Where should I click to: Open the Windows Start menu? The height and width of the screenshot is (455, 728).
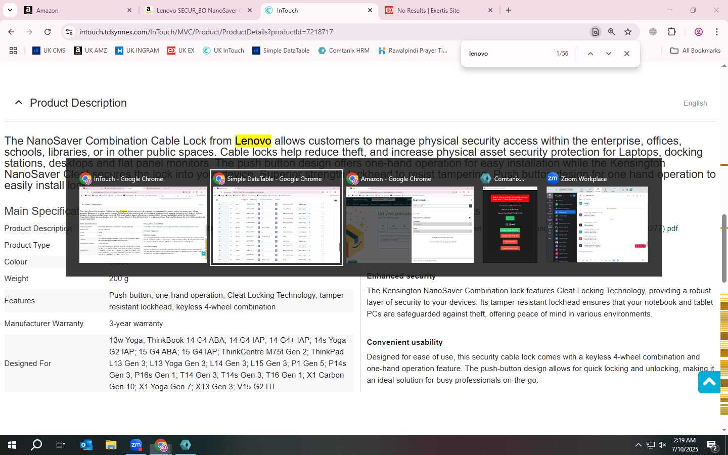tap(12, 445)
